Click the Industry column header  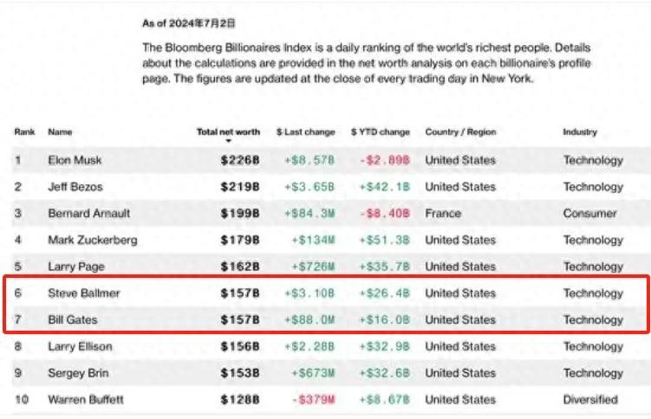[580, 132]
